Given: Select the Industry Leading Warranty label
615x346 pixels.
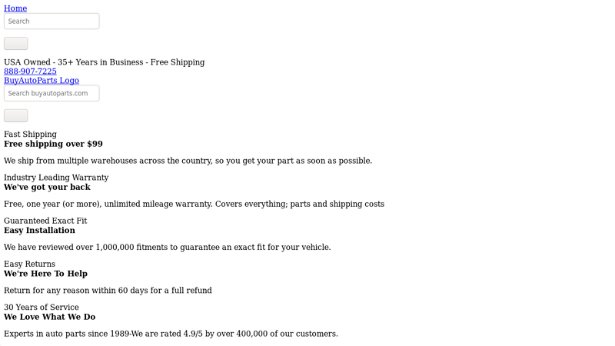Looking at the screenshot, I should (56, 178).
